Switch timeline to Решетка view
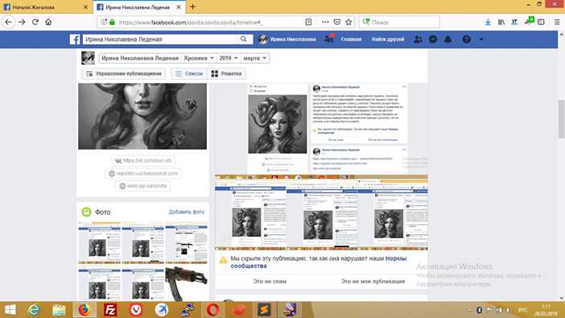The image size is (565, 318). (227, 73)
